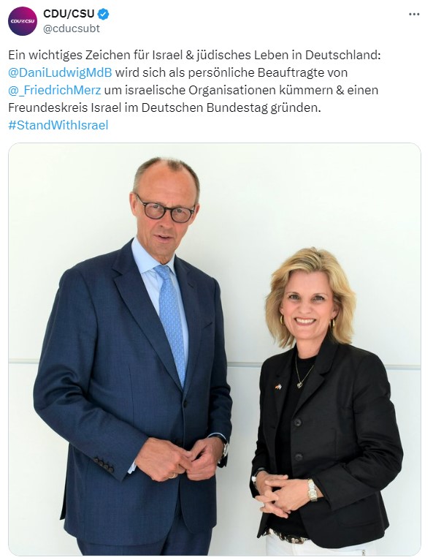Click the light blue tie in photo
This screenshot has height=560, width=433.
coord(171,323)
